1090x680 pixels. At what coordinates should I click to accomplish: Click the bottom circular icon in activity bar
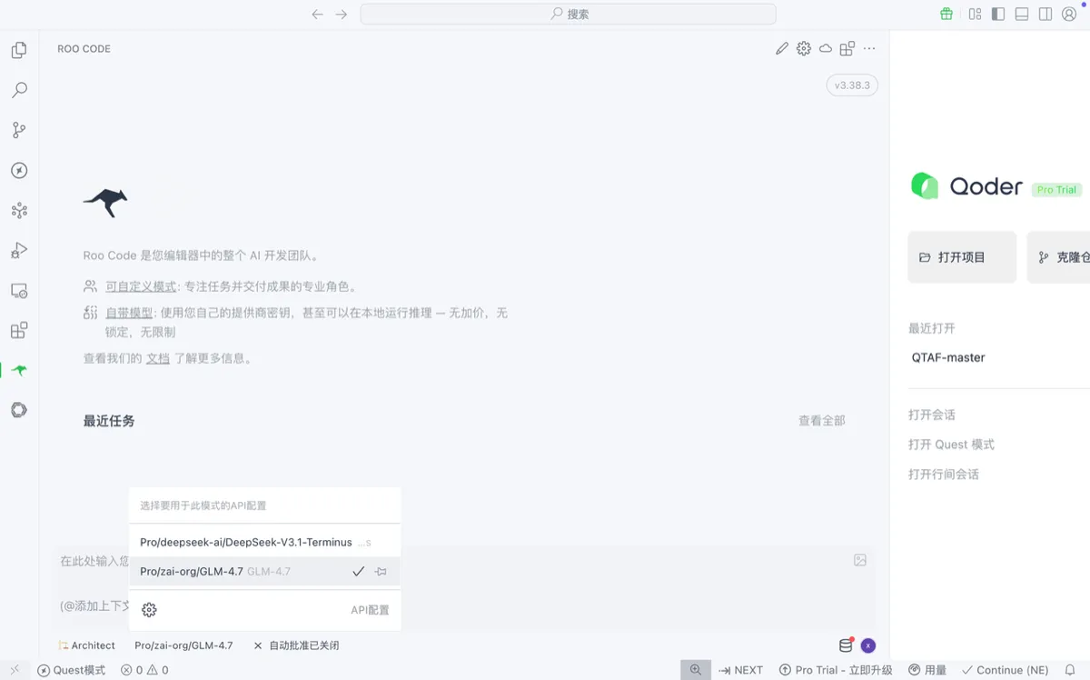[x=19, y=410]
